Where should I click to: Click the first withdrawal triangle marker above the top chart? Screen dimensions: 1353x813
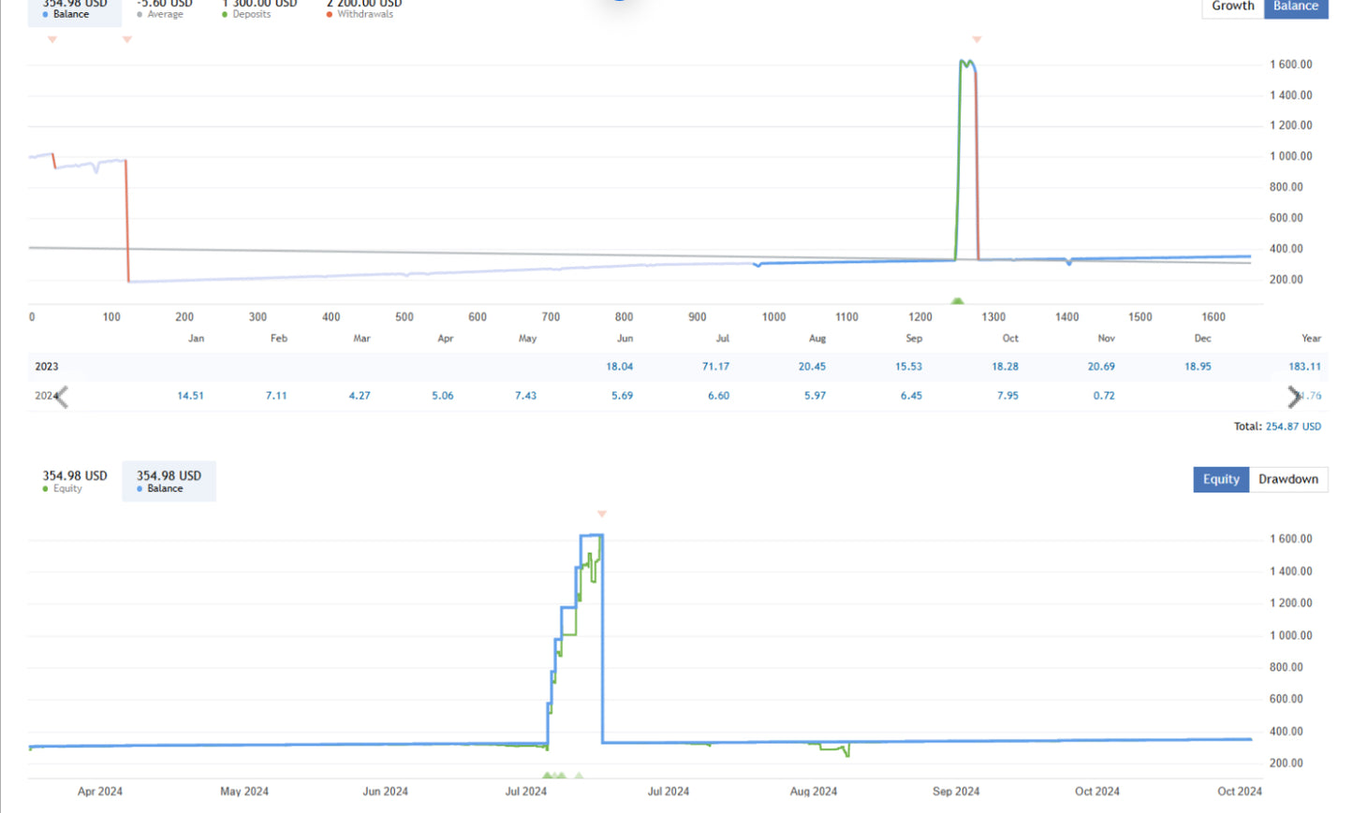coord(52,39)
